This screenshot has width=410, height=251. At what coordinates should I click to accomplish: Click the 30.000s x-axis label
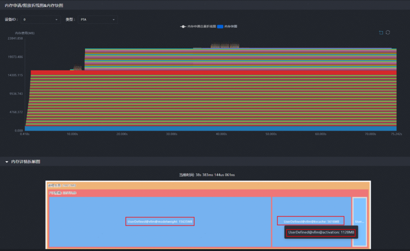(x=172, y=134)
